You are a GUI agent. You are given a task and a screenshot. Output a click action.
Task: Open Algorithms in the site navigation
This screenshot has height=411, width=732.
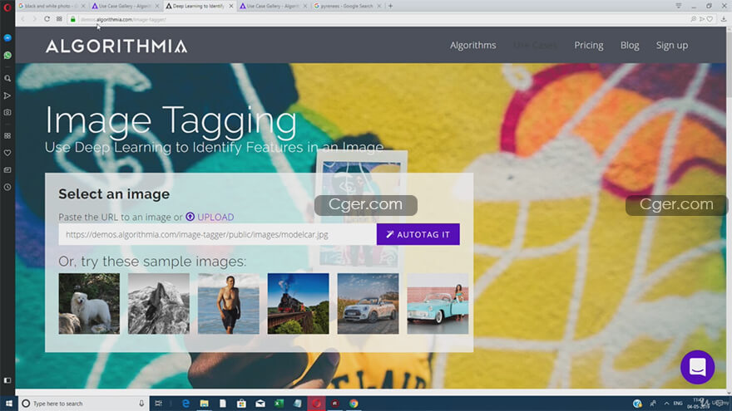tap(473, 45)
